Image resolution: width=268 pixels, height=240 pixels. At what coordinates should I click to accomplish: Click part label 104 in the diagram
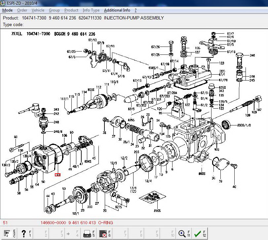[162, 134]
